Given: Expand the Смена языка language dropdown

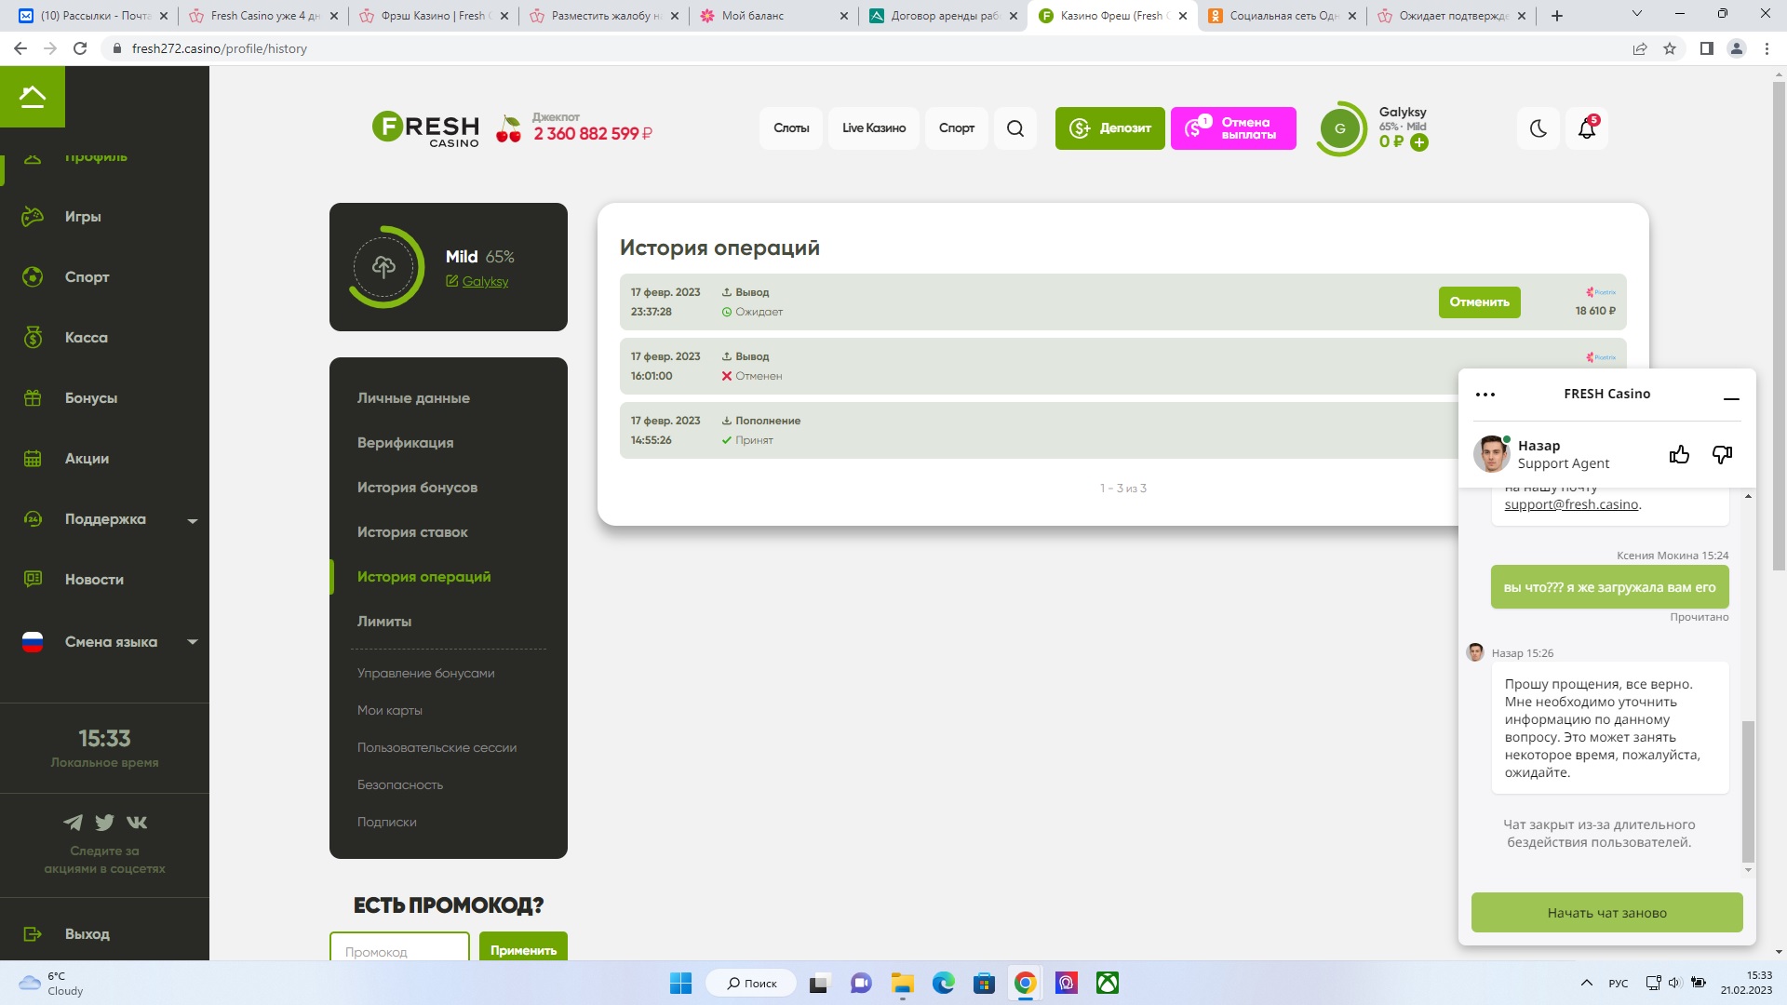Looking at the screenshot, I should tap(193, 642).
